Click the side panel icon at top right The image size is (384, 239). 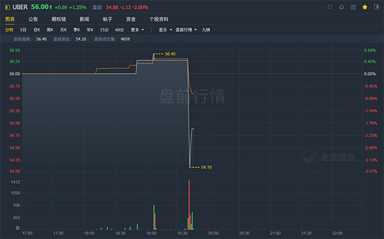376,7
